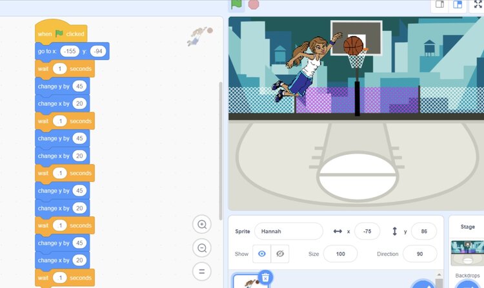Click the green flag above the stage
Viewport: 484px width, 288px height.
pos(237,4)
